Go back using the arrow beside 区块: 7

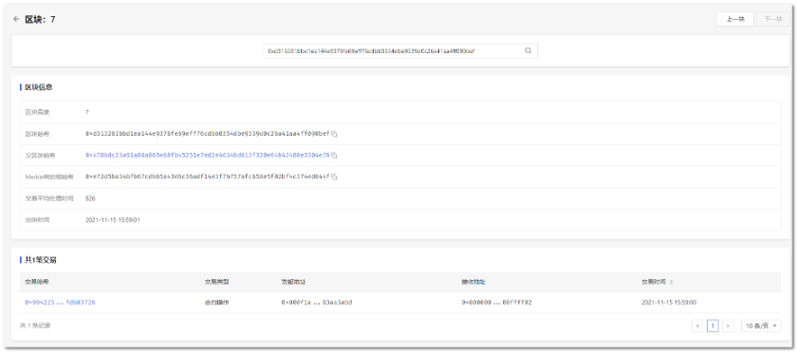click(x=16, y=19)
